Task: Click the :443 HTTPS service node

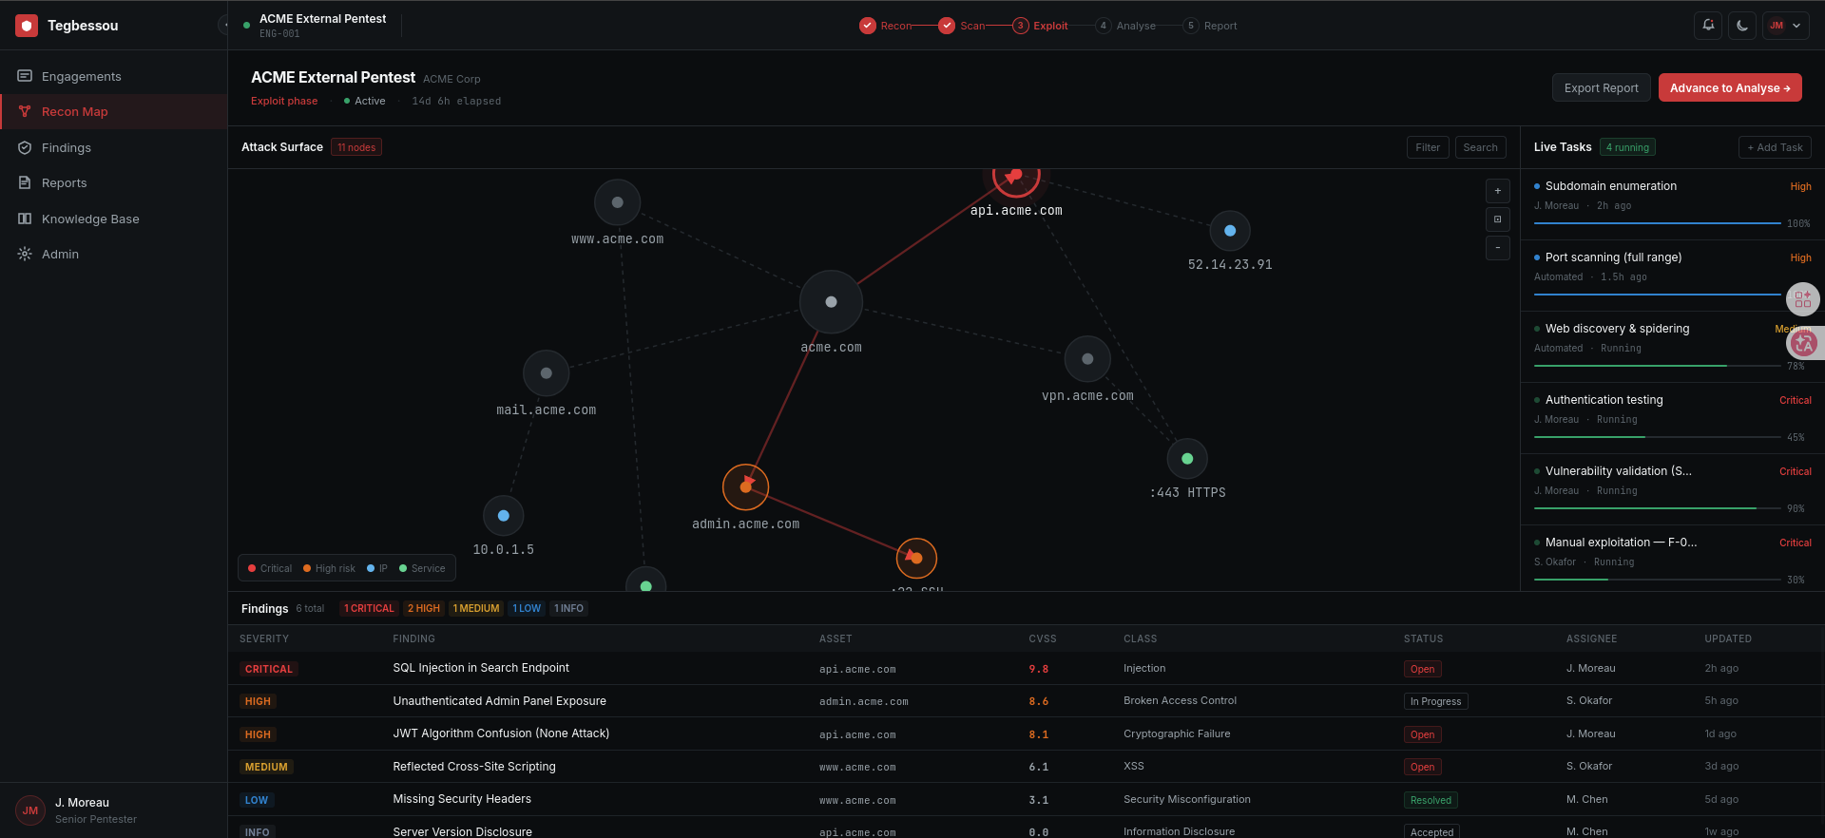Action: coord(1187,459)
